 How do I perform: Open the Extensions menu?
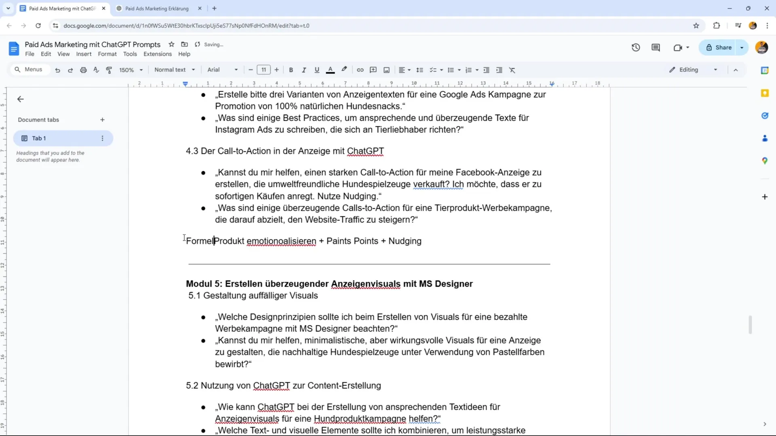pos(157,54)
